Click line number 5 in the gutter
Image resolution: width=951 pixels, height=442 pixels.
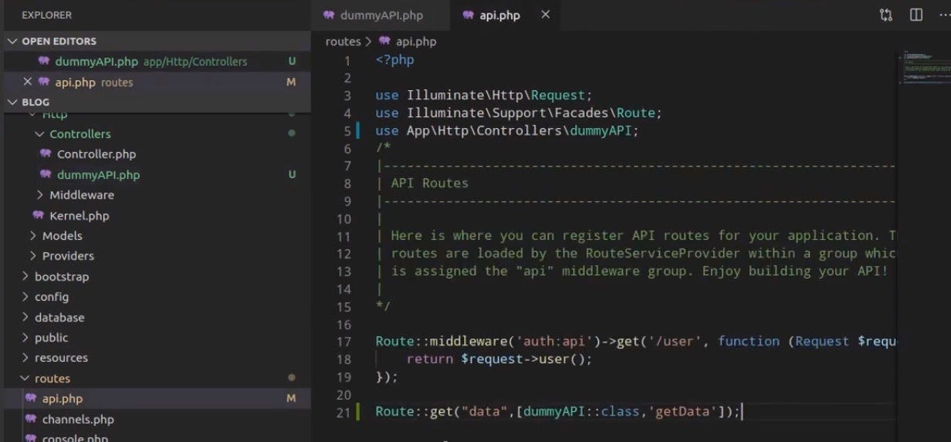(x=347, y=131)
